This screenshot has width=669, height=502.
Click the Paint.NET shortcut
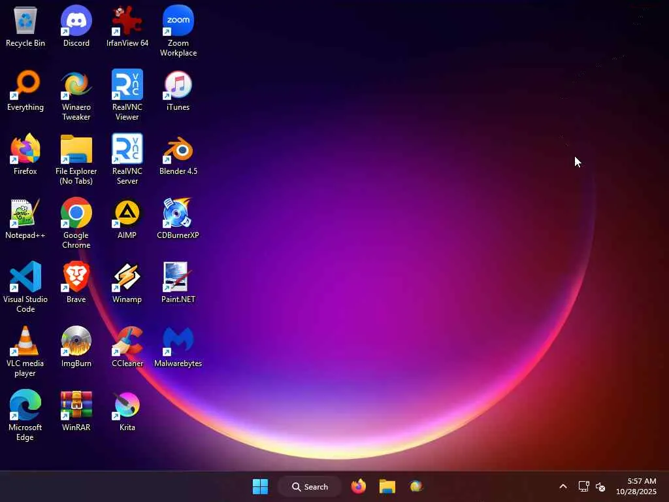click(x=178, y=282)
